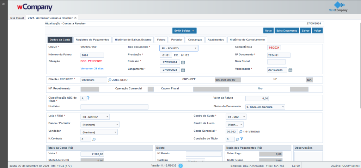Search client with the Cliente magnifier icon
The image size is (361, 168).
click(110, 80)
